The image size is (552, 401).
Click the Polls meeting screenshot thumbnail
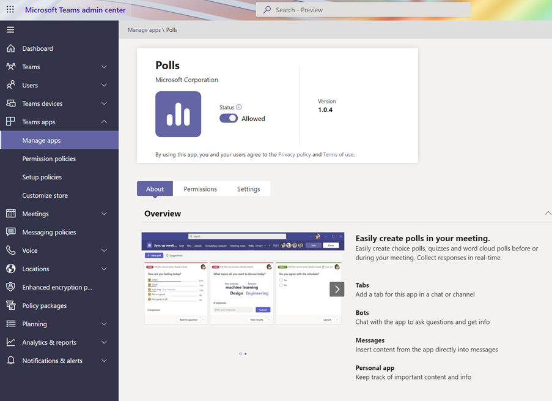(x=243, y=279)
